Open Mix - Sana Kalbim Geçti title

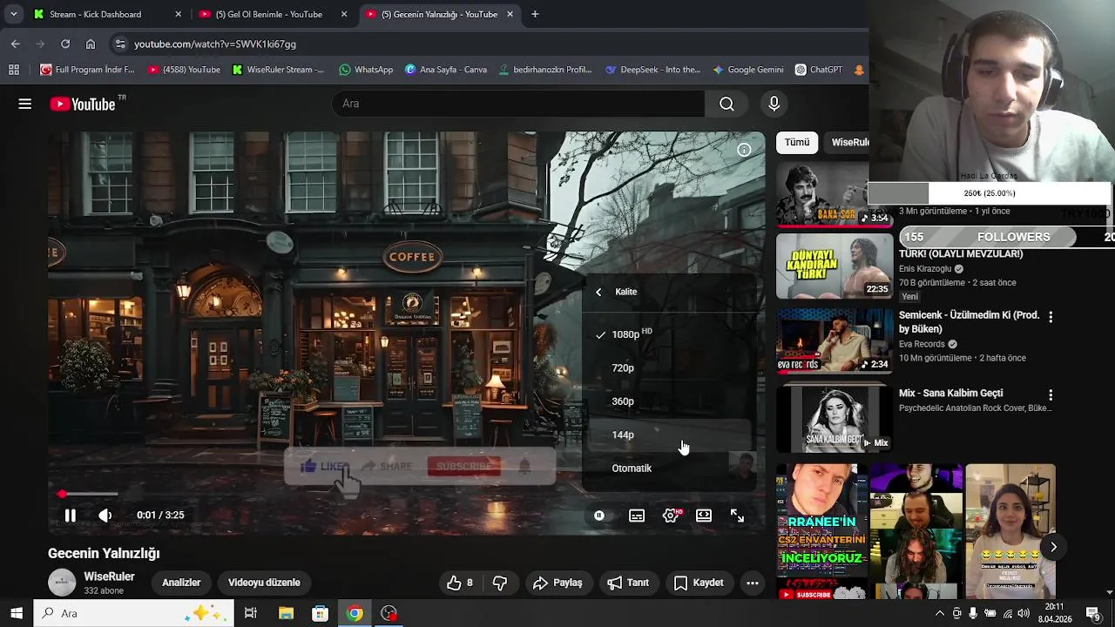pyautogui.click(x=951, y=394)
